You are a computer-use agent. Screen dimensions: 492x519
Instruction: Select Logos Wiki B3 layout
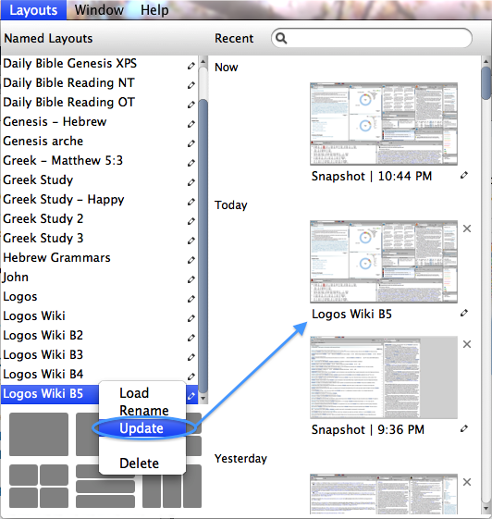click(x=99, y=355)
